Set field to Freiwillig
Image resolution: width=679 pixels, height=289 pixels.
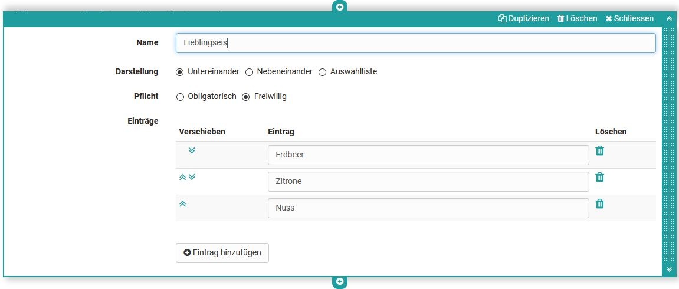[x=246, y=97]
